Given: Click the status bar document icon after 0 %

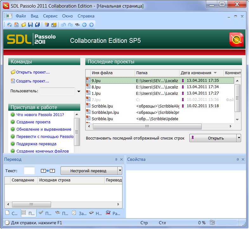Looking at the screenshot, I should pos(212,222).
